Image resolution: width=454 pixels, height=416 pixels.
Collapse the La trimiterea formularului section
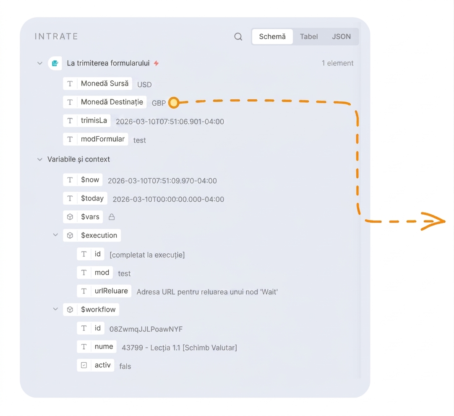[40, 63]
